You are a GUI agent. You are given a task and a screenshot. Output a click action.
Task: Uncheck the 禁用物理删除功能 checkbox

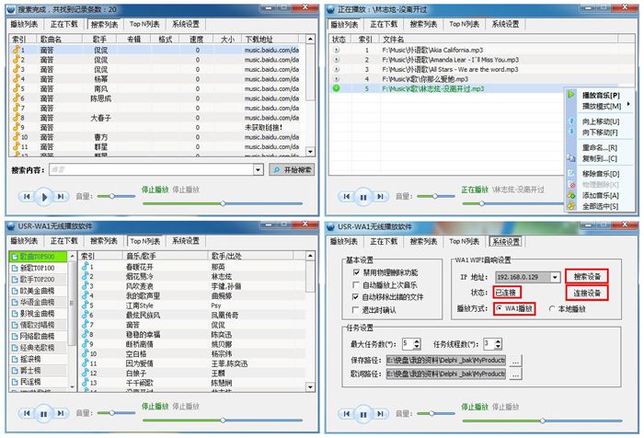[356, 272]
